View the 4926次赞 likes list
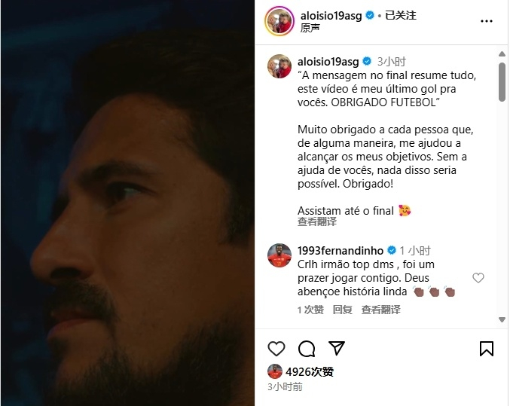Viewport: 510px width, 406px height. (310, 371)
